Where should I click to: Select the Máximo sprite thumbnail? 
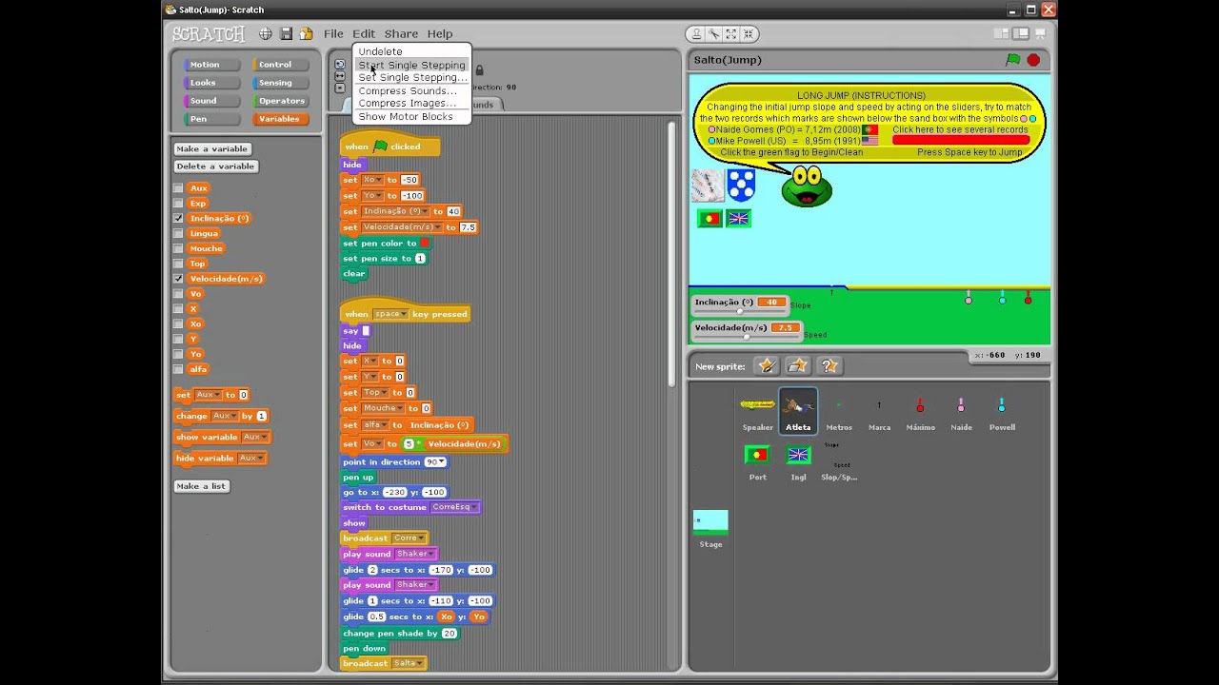[x=920, y=411]
